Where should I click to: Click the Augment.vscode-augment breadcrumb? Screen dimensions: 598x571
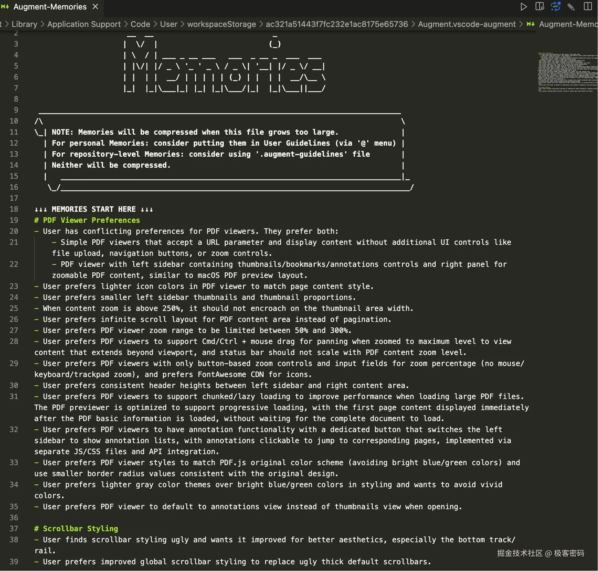[467, 24]
